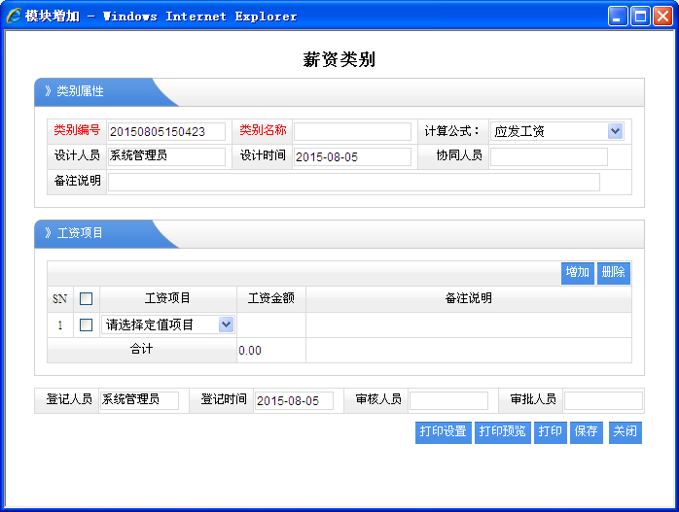This screenshot has width=679, height=512.
Task: Click the 备注说明 text field
Action: click(353, 182)
